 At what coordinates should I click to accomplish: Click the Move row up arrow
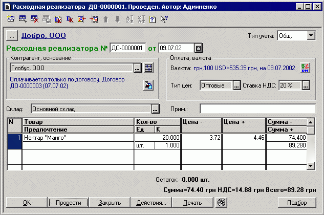(105, 19)
